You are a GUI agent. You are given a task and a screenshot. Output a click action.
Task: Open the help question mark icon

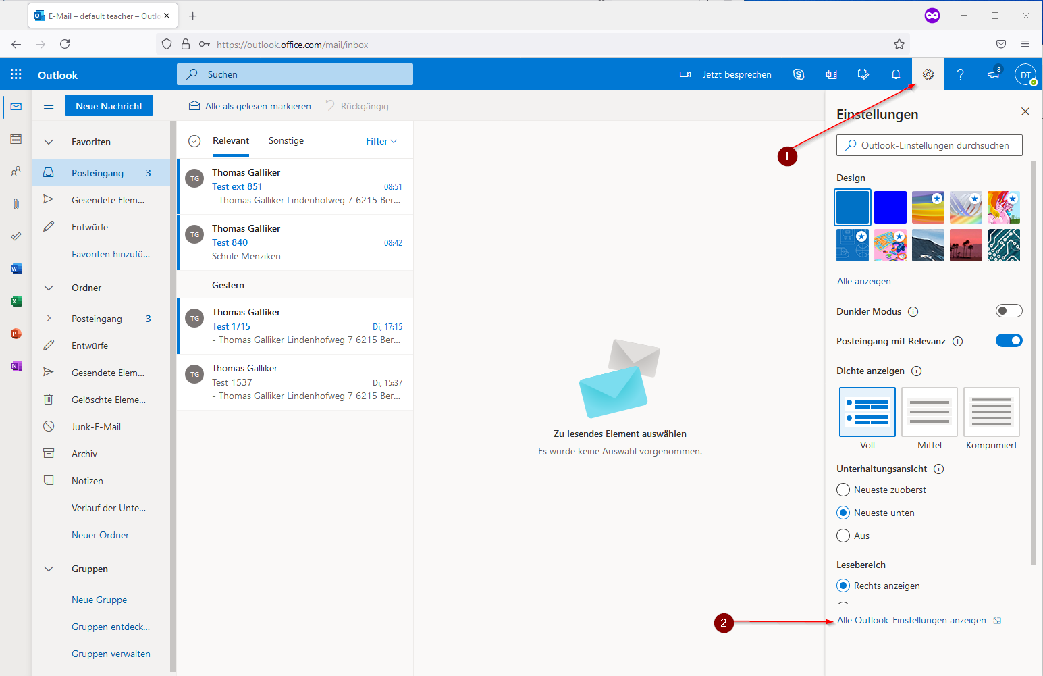[960, 74]
